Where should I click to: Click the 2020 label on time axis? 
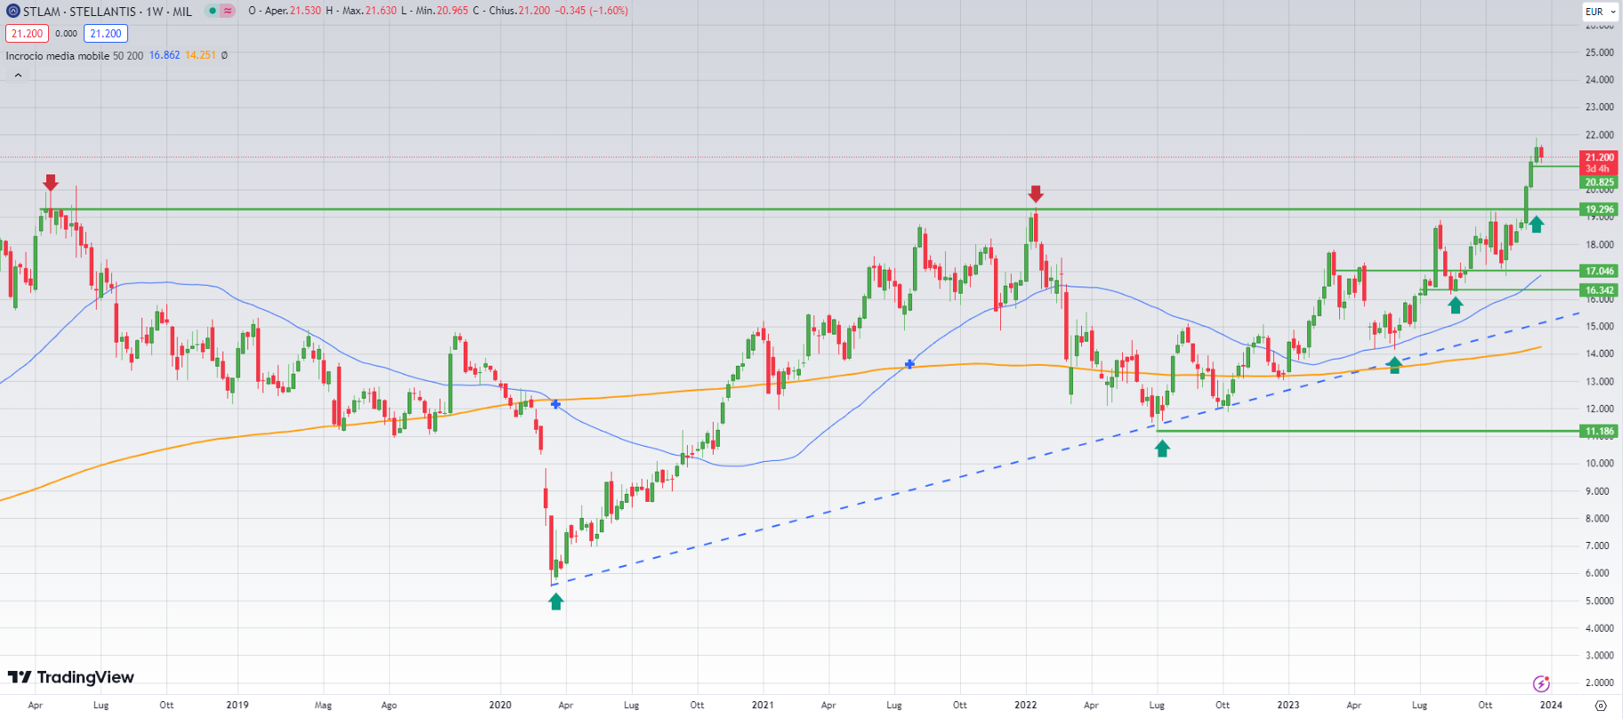point(500,705)
